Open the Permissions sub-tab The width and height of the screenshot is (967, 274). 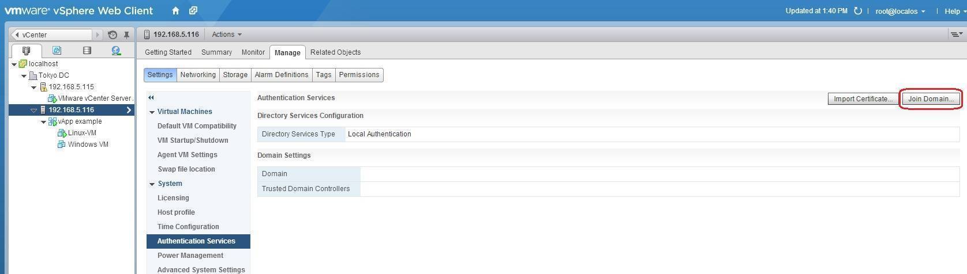pos(359,75)
